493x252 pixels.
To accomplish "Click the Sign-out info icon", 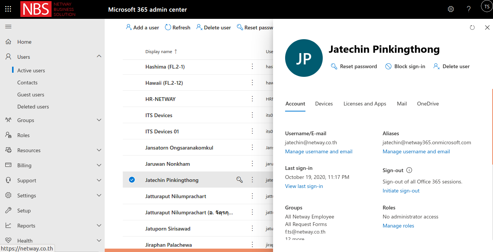I will click(409, 170).
